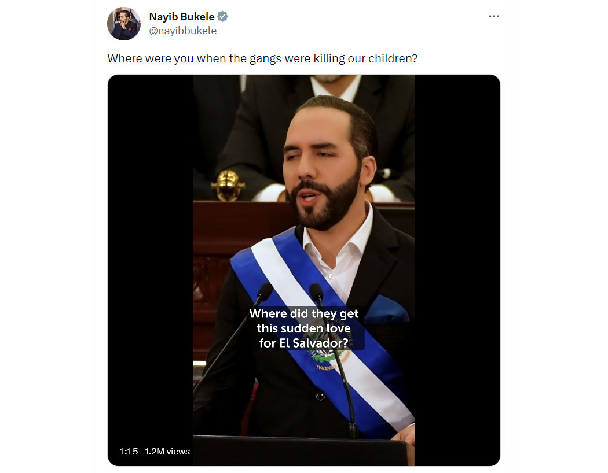This screenshot has height=473, width=608.
Task: Open the @nayibbukele handle link
Action: click(x=182, y=31)
